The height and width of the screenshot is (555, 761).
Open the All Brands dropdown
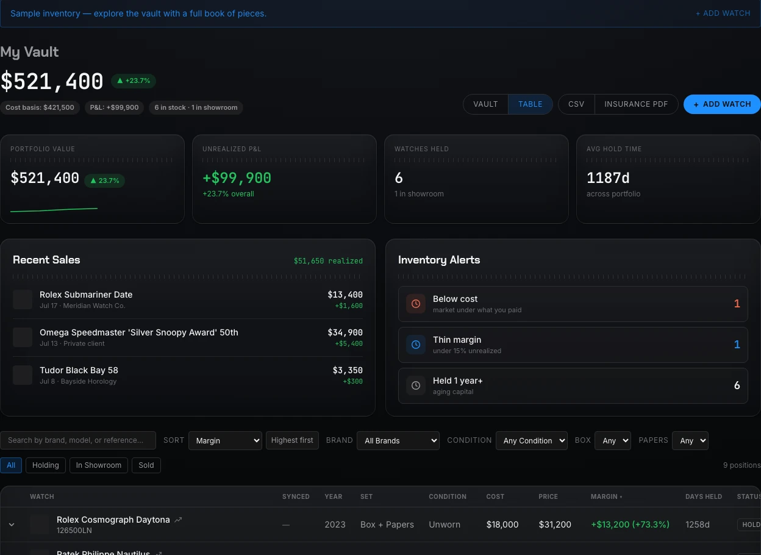398,440
